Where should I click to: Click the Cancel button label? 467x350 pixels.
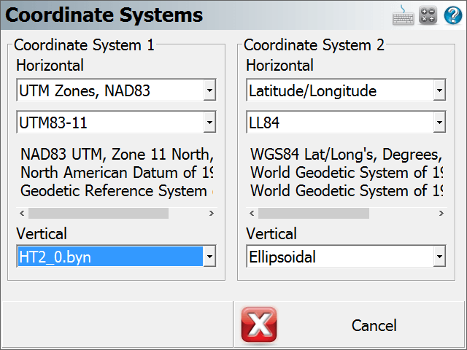click(374, 326)
